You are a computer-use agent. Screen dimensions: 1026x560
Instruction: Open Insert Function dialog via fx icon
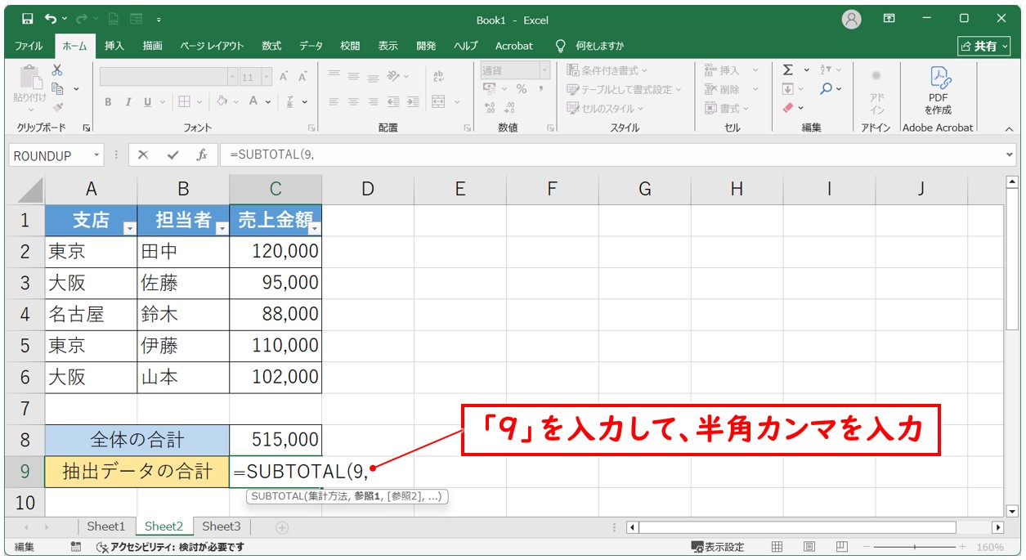[201, 155]
